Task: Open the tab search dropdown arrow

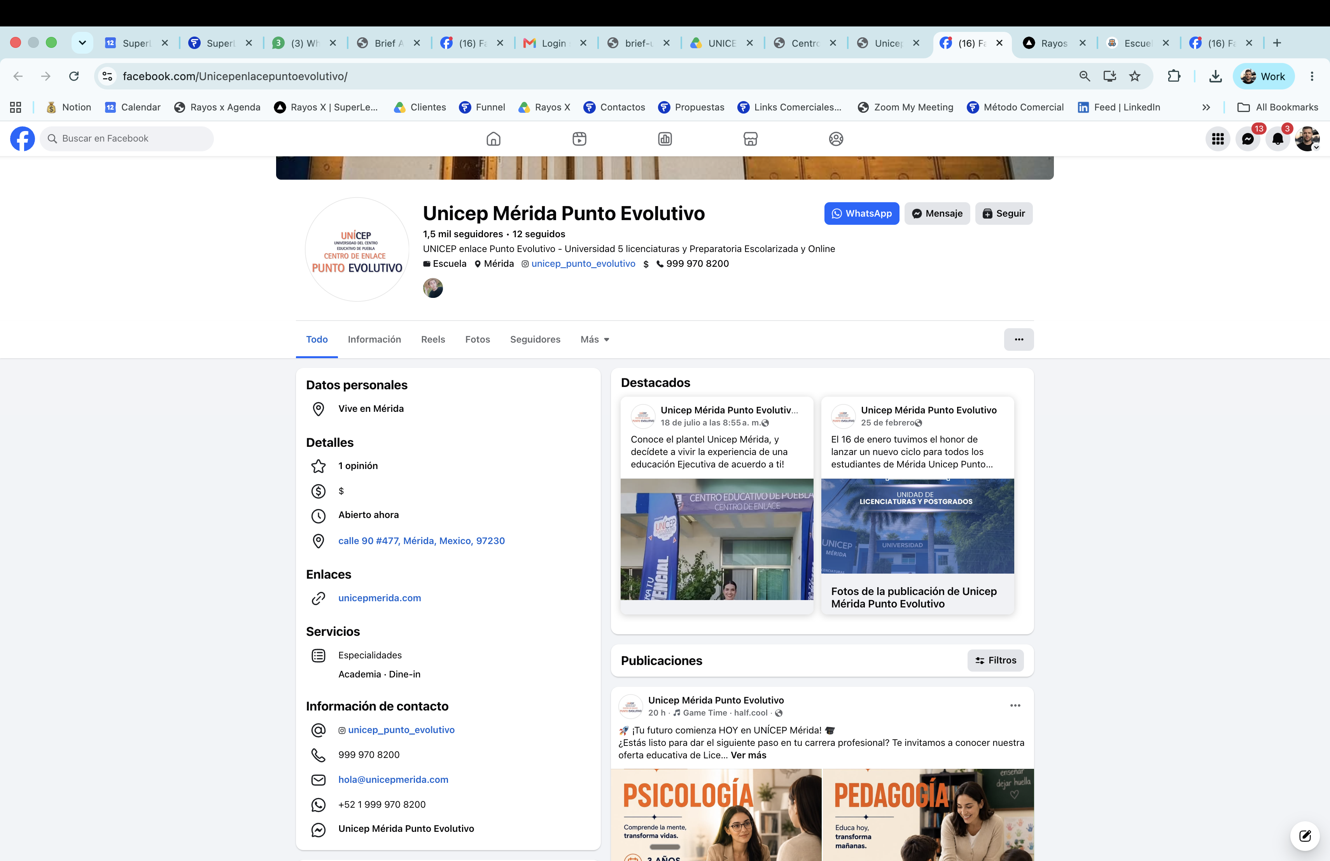Action: click(x=82, y=43)
